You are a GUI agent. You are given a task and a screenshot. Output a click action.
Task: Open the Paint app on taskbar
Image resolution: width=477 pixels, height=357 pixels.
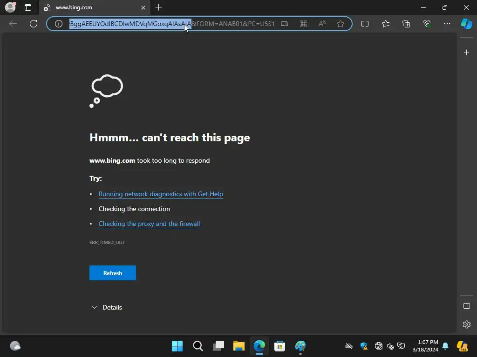(300, 346)
